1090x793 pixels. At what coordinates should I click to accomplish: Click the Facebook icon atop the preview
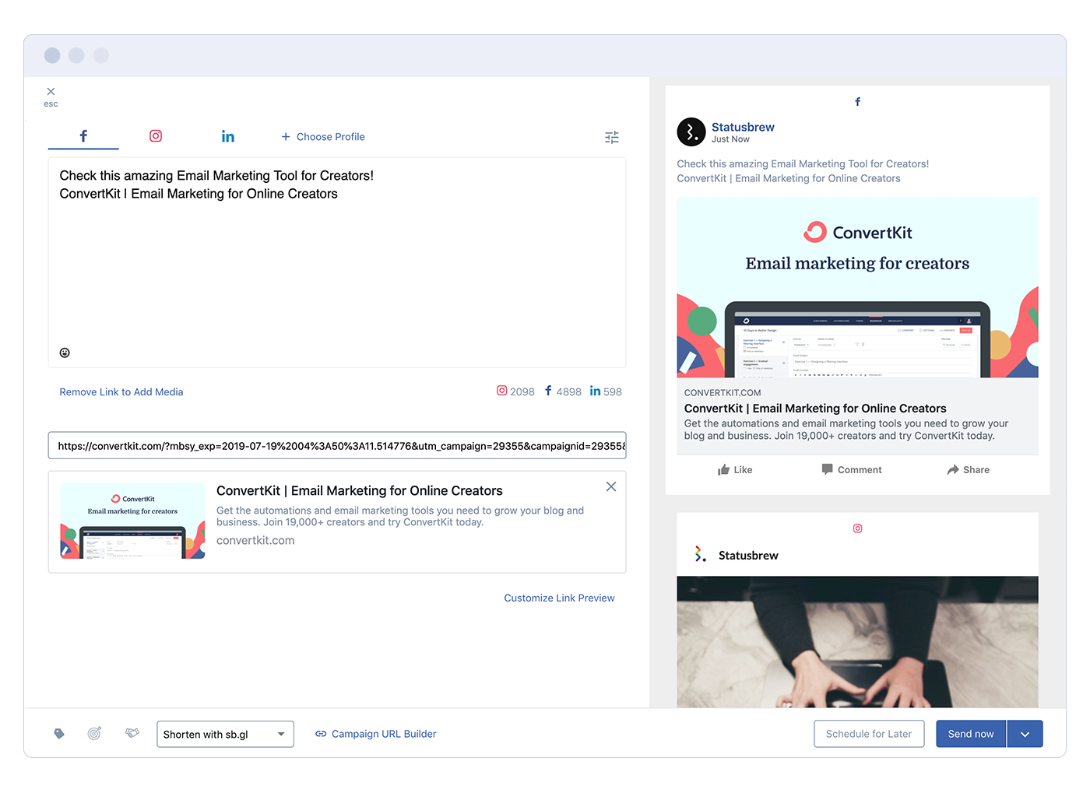tap(857, 102)
